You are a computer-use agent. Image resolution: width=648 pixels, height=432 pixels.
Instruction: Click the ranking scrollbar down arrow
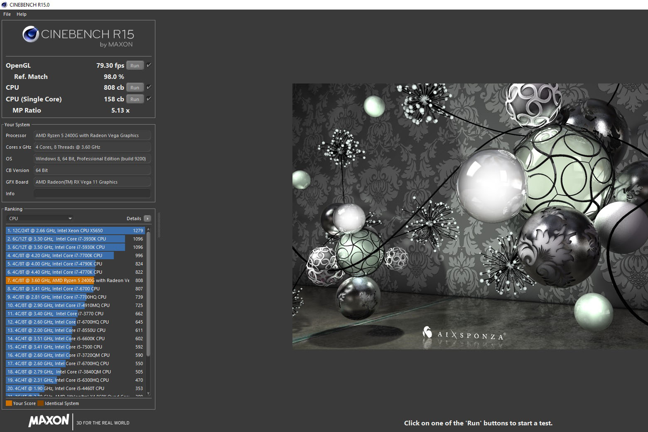pyautogui.click(x=148, y=393)
